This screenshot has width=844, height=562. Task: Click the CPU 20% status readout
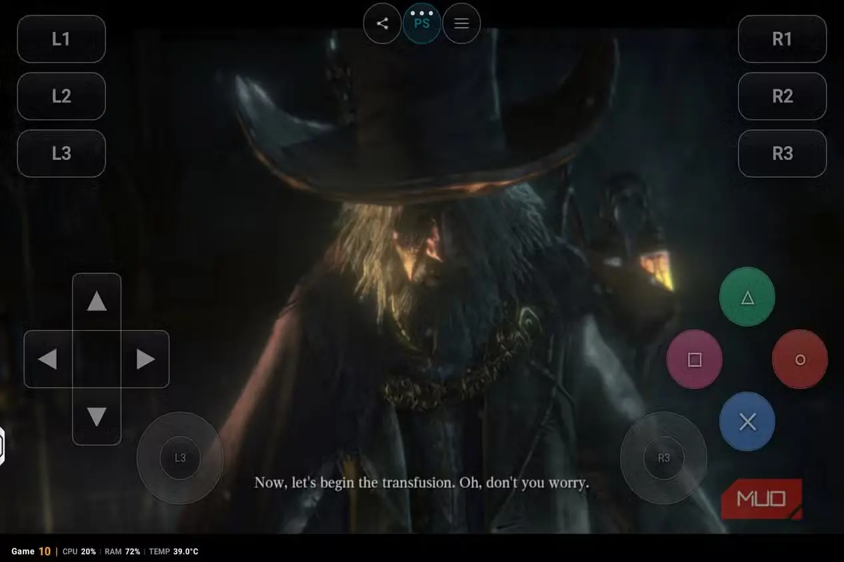click(79, 551)
